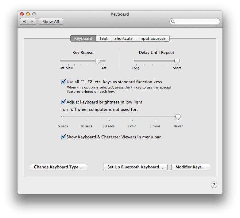Open help with the question mark button
Screen dimensions: 240x218
(214, 185)
